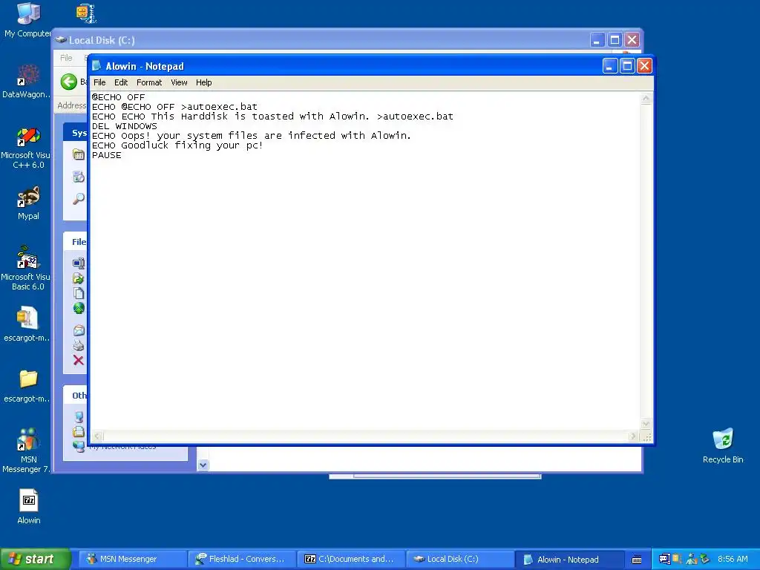Click Notepad horizontal scrollbar right arrow

tap(633, 436)
